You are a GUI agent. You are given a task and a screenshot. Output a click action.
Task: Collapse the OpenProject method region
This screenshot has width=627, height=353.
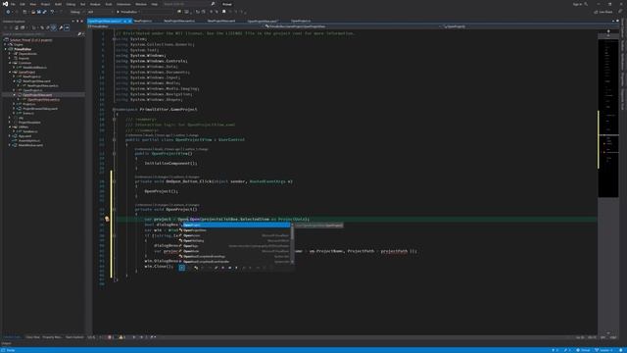pyautogui.click(x=115, y=209)
